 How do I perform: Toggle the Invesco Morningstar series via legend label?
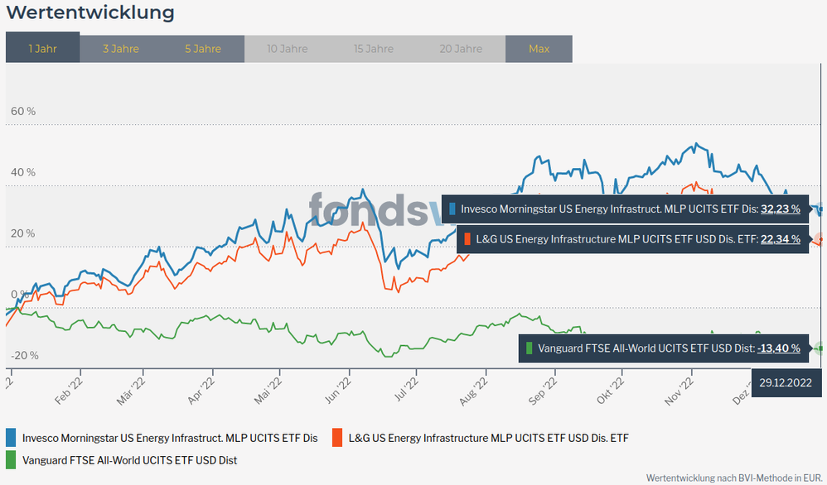click(x=170, y=437)
